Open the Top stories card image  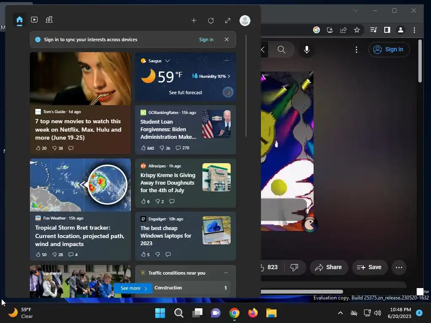[80, 281]
